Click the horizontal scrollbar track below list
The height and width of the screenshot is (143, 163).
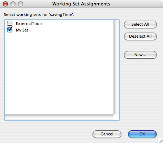59,117
